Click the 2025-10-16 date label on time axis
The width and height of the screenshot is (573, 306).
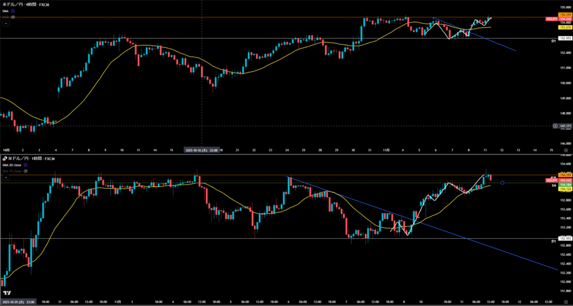[201, 150]
